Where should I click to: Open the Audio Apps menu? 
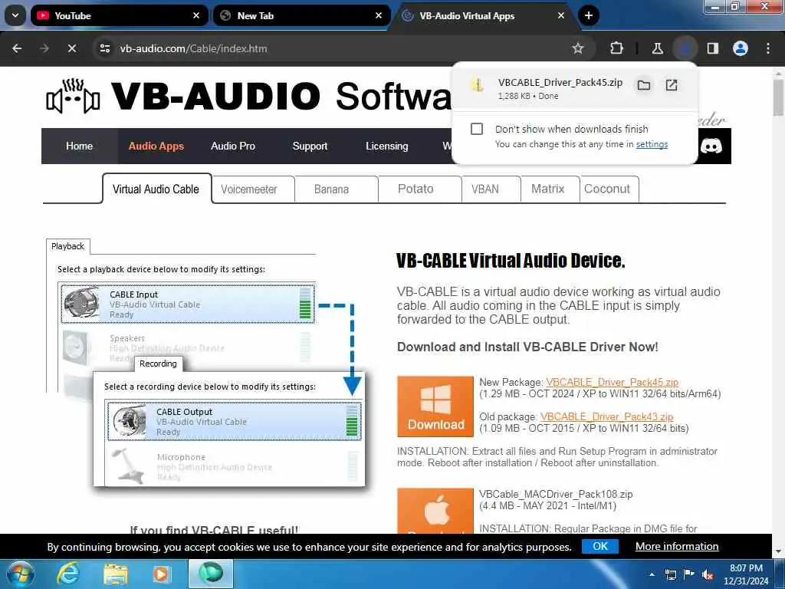(156, 146)
